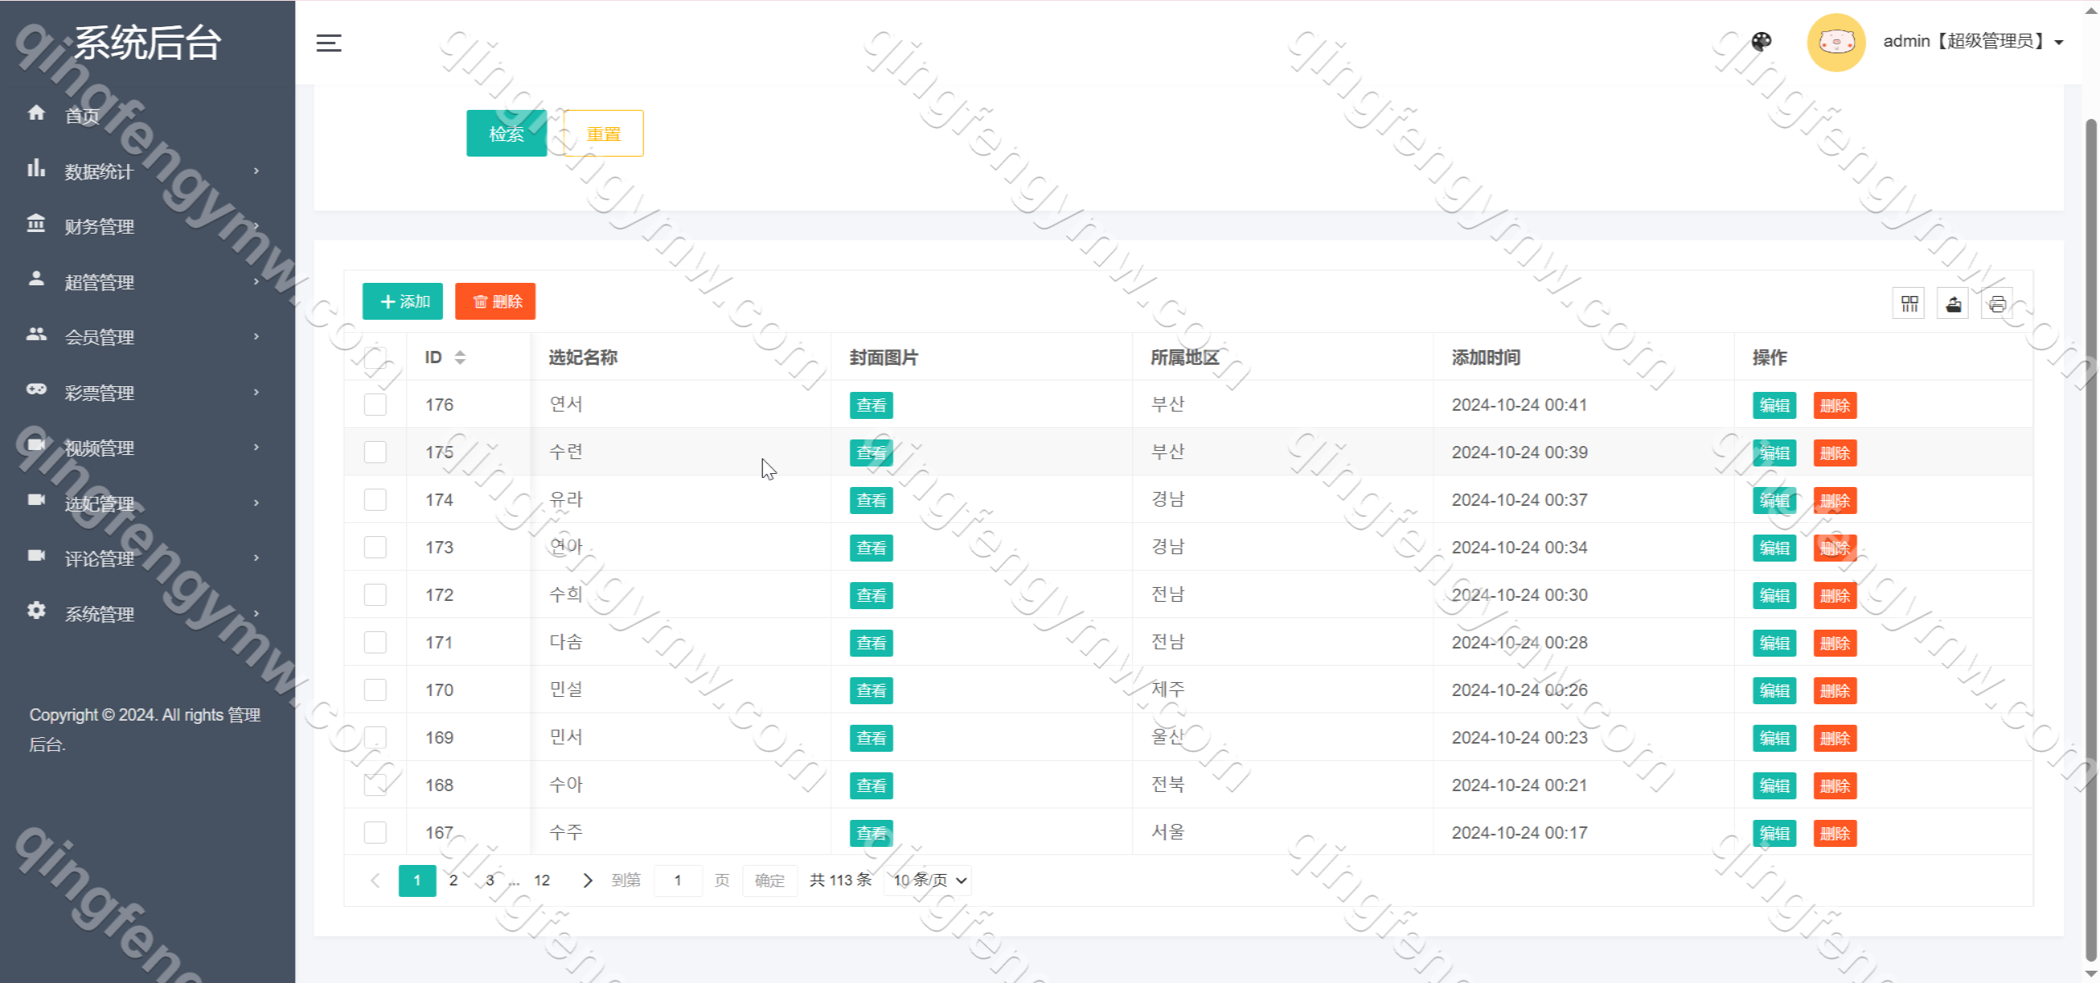
Task: Expand the 视频管理 menu chevron
Action: [x=257, y=447]
